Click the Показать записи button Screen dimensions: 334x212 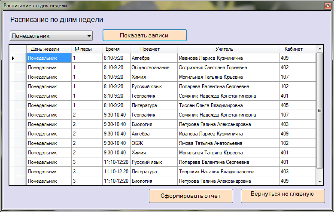(145, 35)
